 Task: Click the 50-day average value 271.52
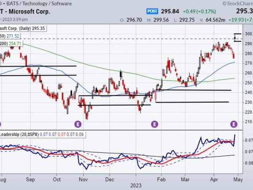(13, 36)
